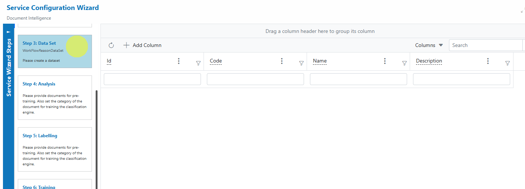The width and height of the screenshot is (525, 189).
Task: Click the wizard steps vertical scrollbar
Action: click(97, 139)
